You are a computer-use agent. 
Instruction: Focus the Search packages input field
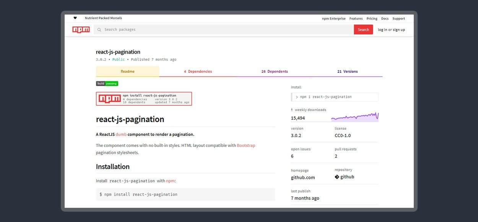point(224,29)
